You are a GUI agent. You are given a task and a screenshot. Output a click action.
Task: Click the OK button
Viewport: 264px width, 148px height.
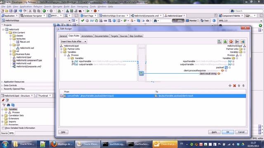228,132
